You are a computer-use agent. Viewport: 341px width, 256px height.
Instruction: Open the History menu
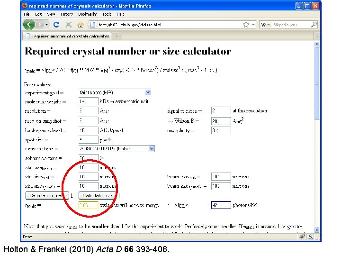(67, 14)
